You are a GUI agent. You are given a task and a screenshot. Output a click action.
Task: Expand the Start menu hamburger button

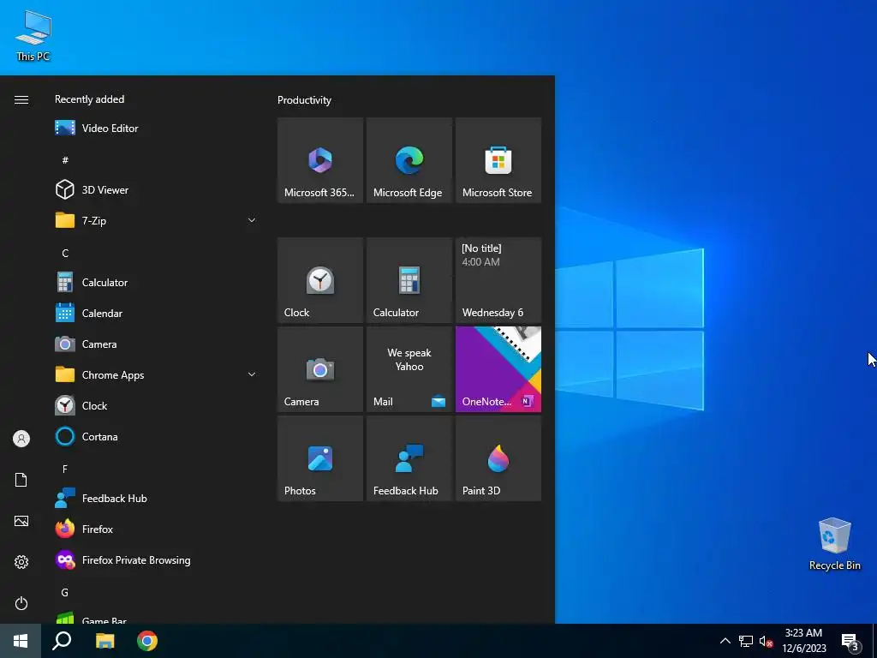point(21,99)
